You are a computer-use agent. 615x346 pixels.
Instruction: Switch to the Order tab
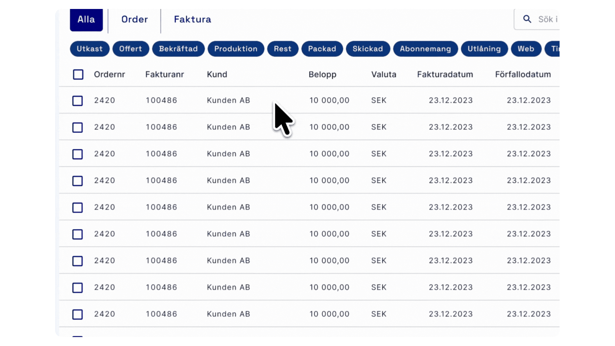134,19
